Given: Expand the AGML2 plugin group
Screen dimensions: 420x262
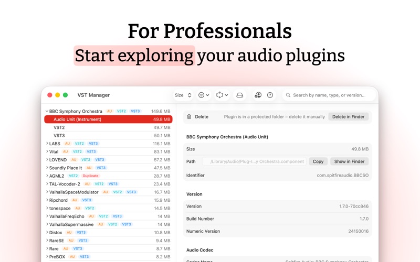Looking at the screenshot, I should click(x=47, y=176).
